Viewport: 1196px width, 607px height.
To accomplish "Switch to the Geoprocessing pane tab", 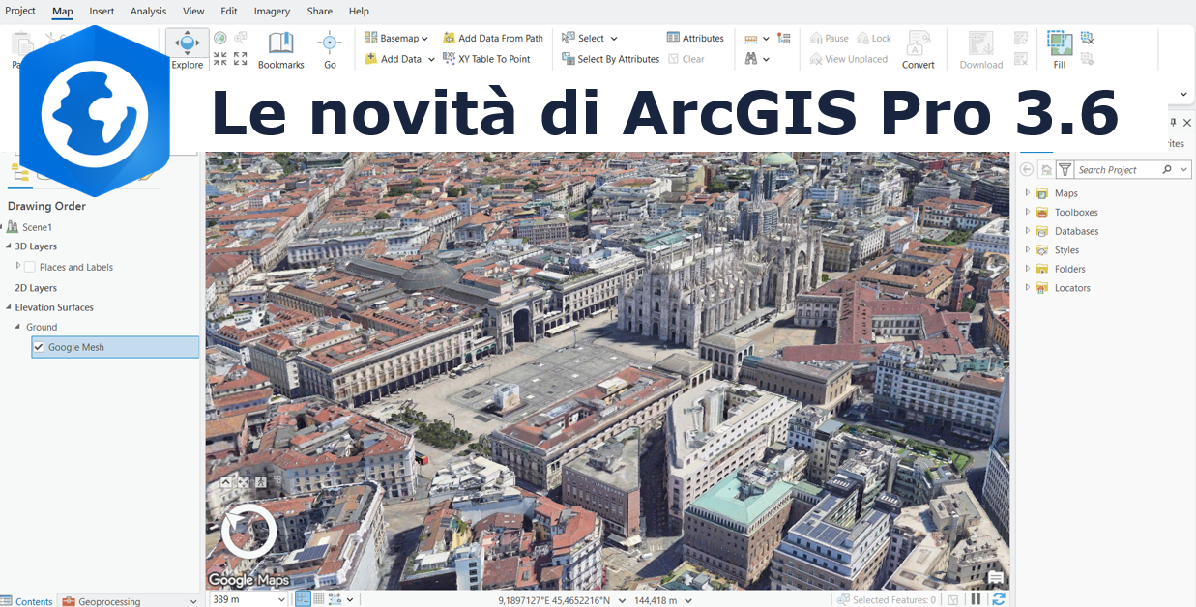I will (x=102, y=600).
